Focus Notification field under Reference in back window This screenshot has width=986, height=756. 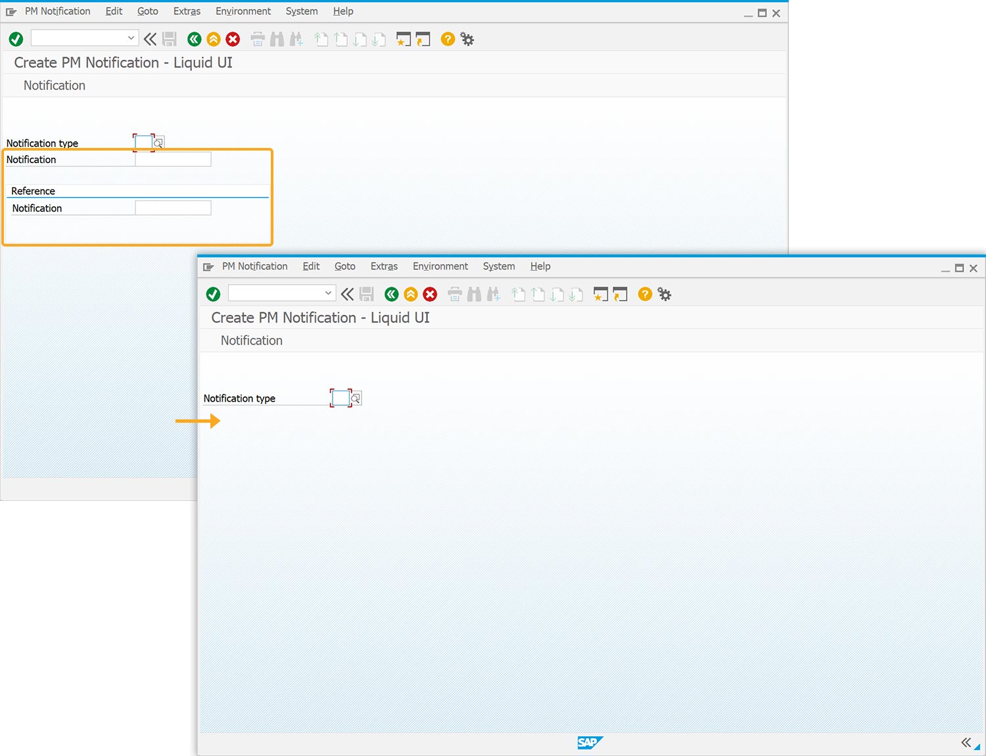click(173, 208)
